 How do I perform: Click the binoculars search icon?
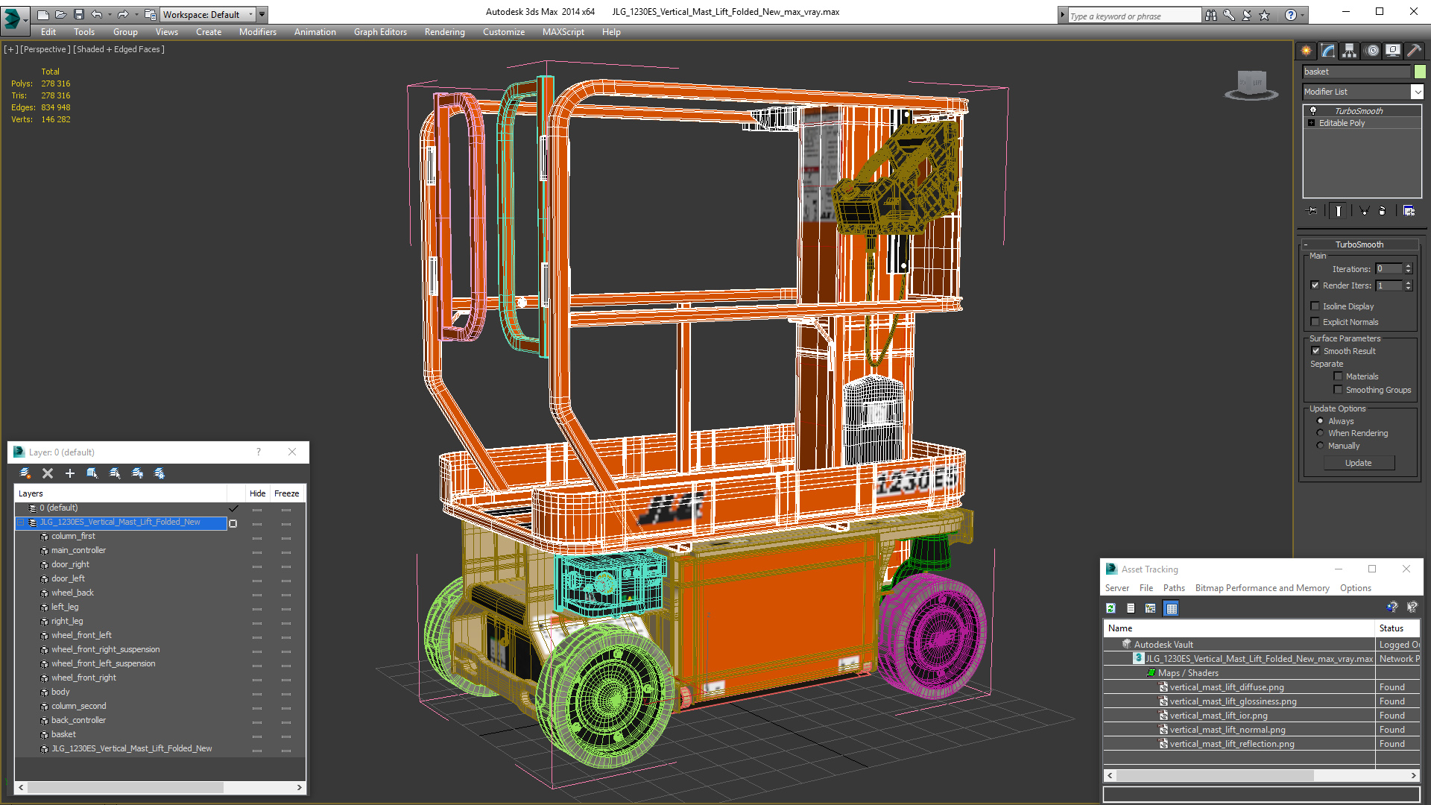(1211, 15)
